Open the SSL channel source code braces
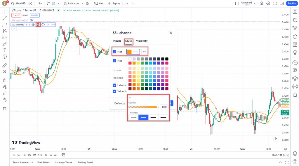The image size is (299, 166). 43,25
